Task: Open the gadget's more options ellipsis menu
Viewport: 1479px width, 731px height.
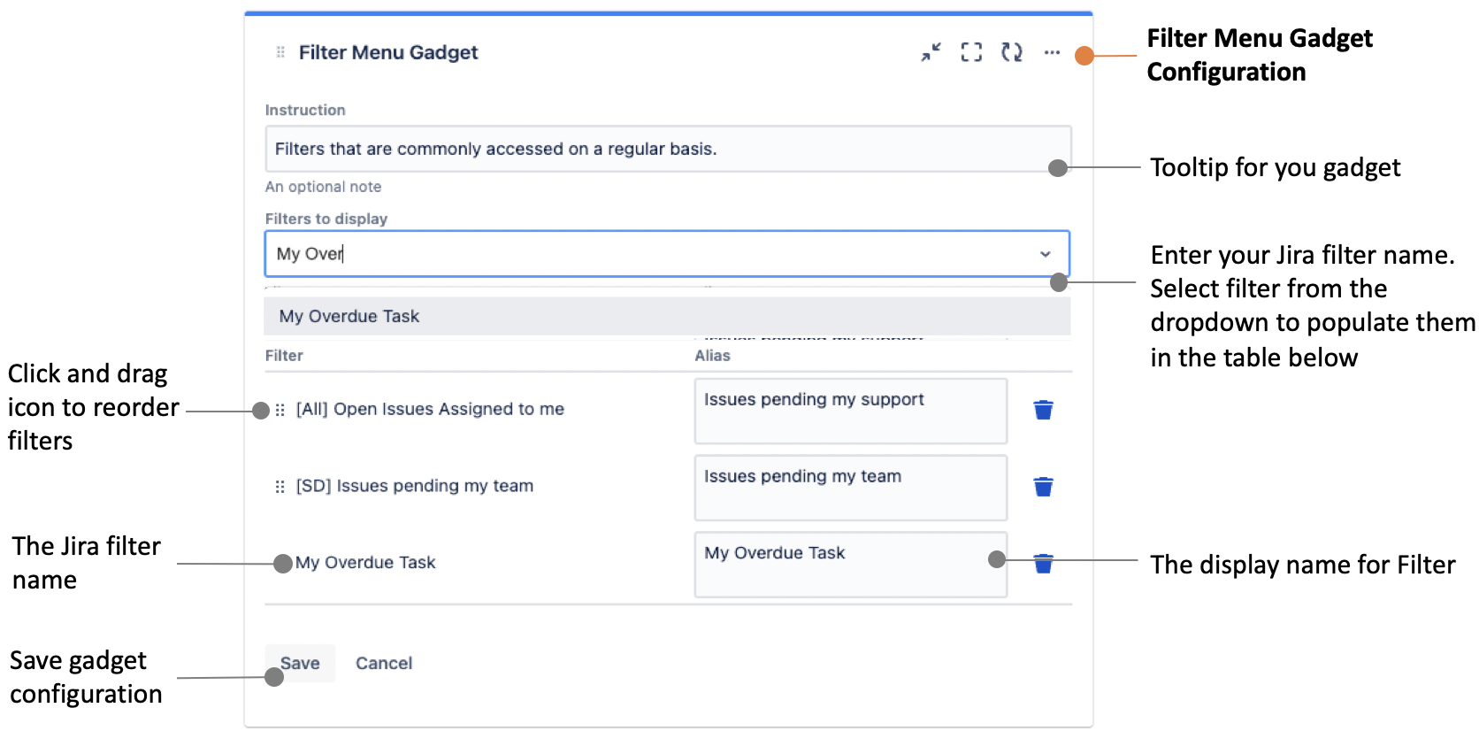Action: coord(1052,52)
